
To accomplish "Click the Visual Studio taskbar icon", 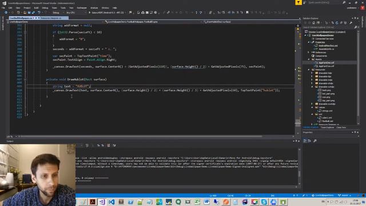I will [x=102, y=202].
